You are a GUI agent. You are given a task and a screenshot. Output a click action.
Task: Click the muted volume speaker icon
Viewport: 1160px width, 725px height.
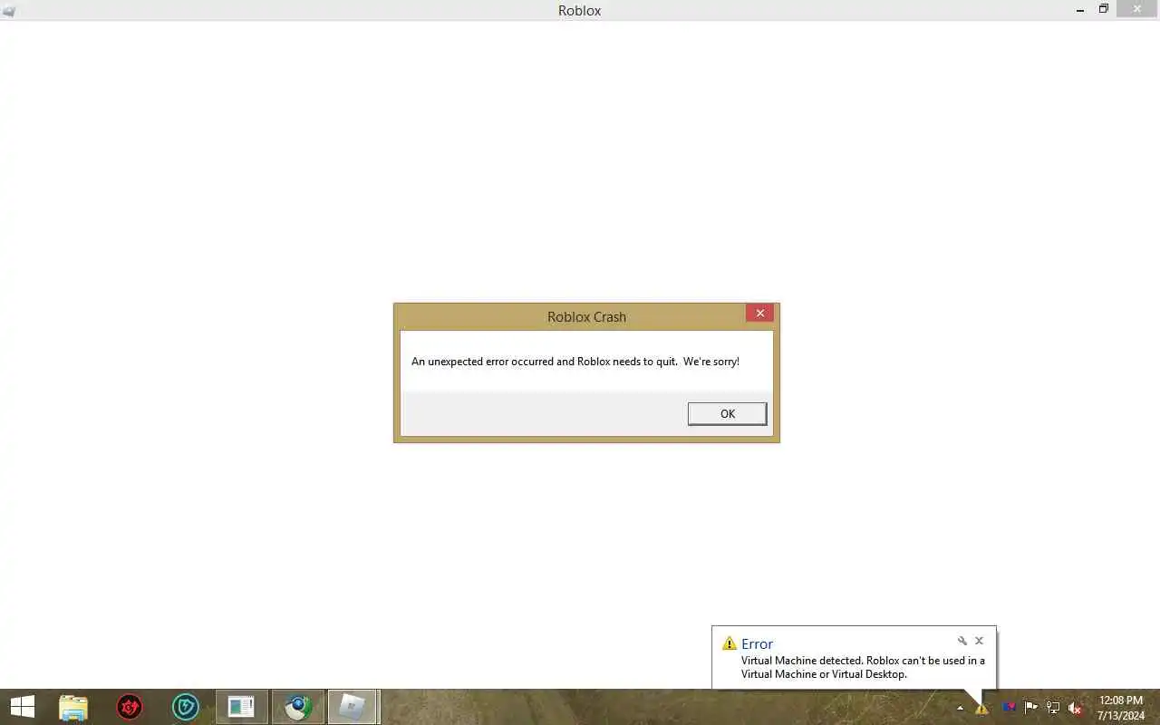(x=1076, y=708)
